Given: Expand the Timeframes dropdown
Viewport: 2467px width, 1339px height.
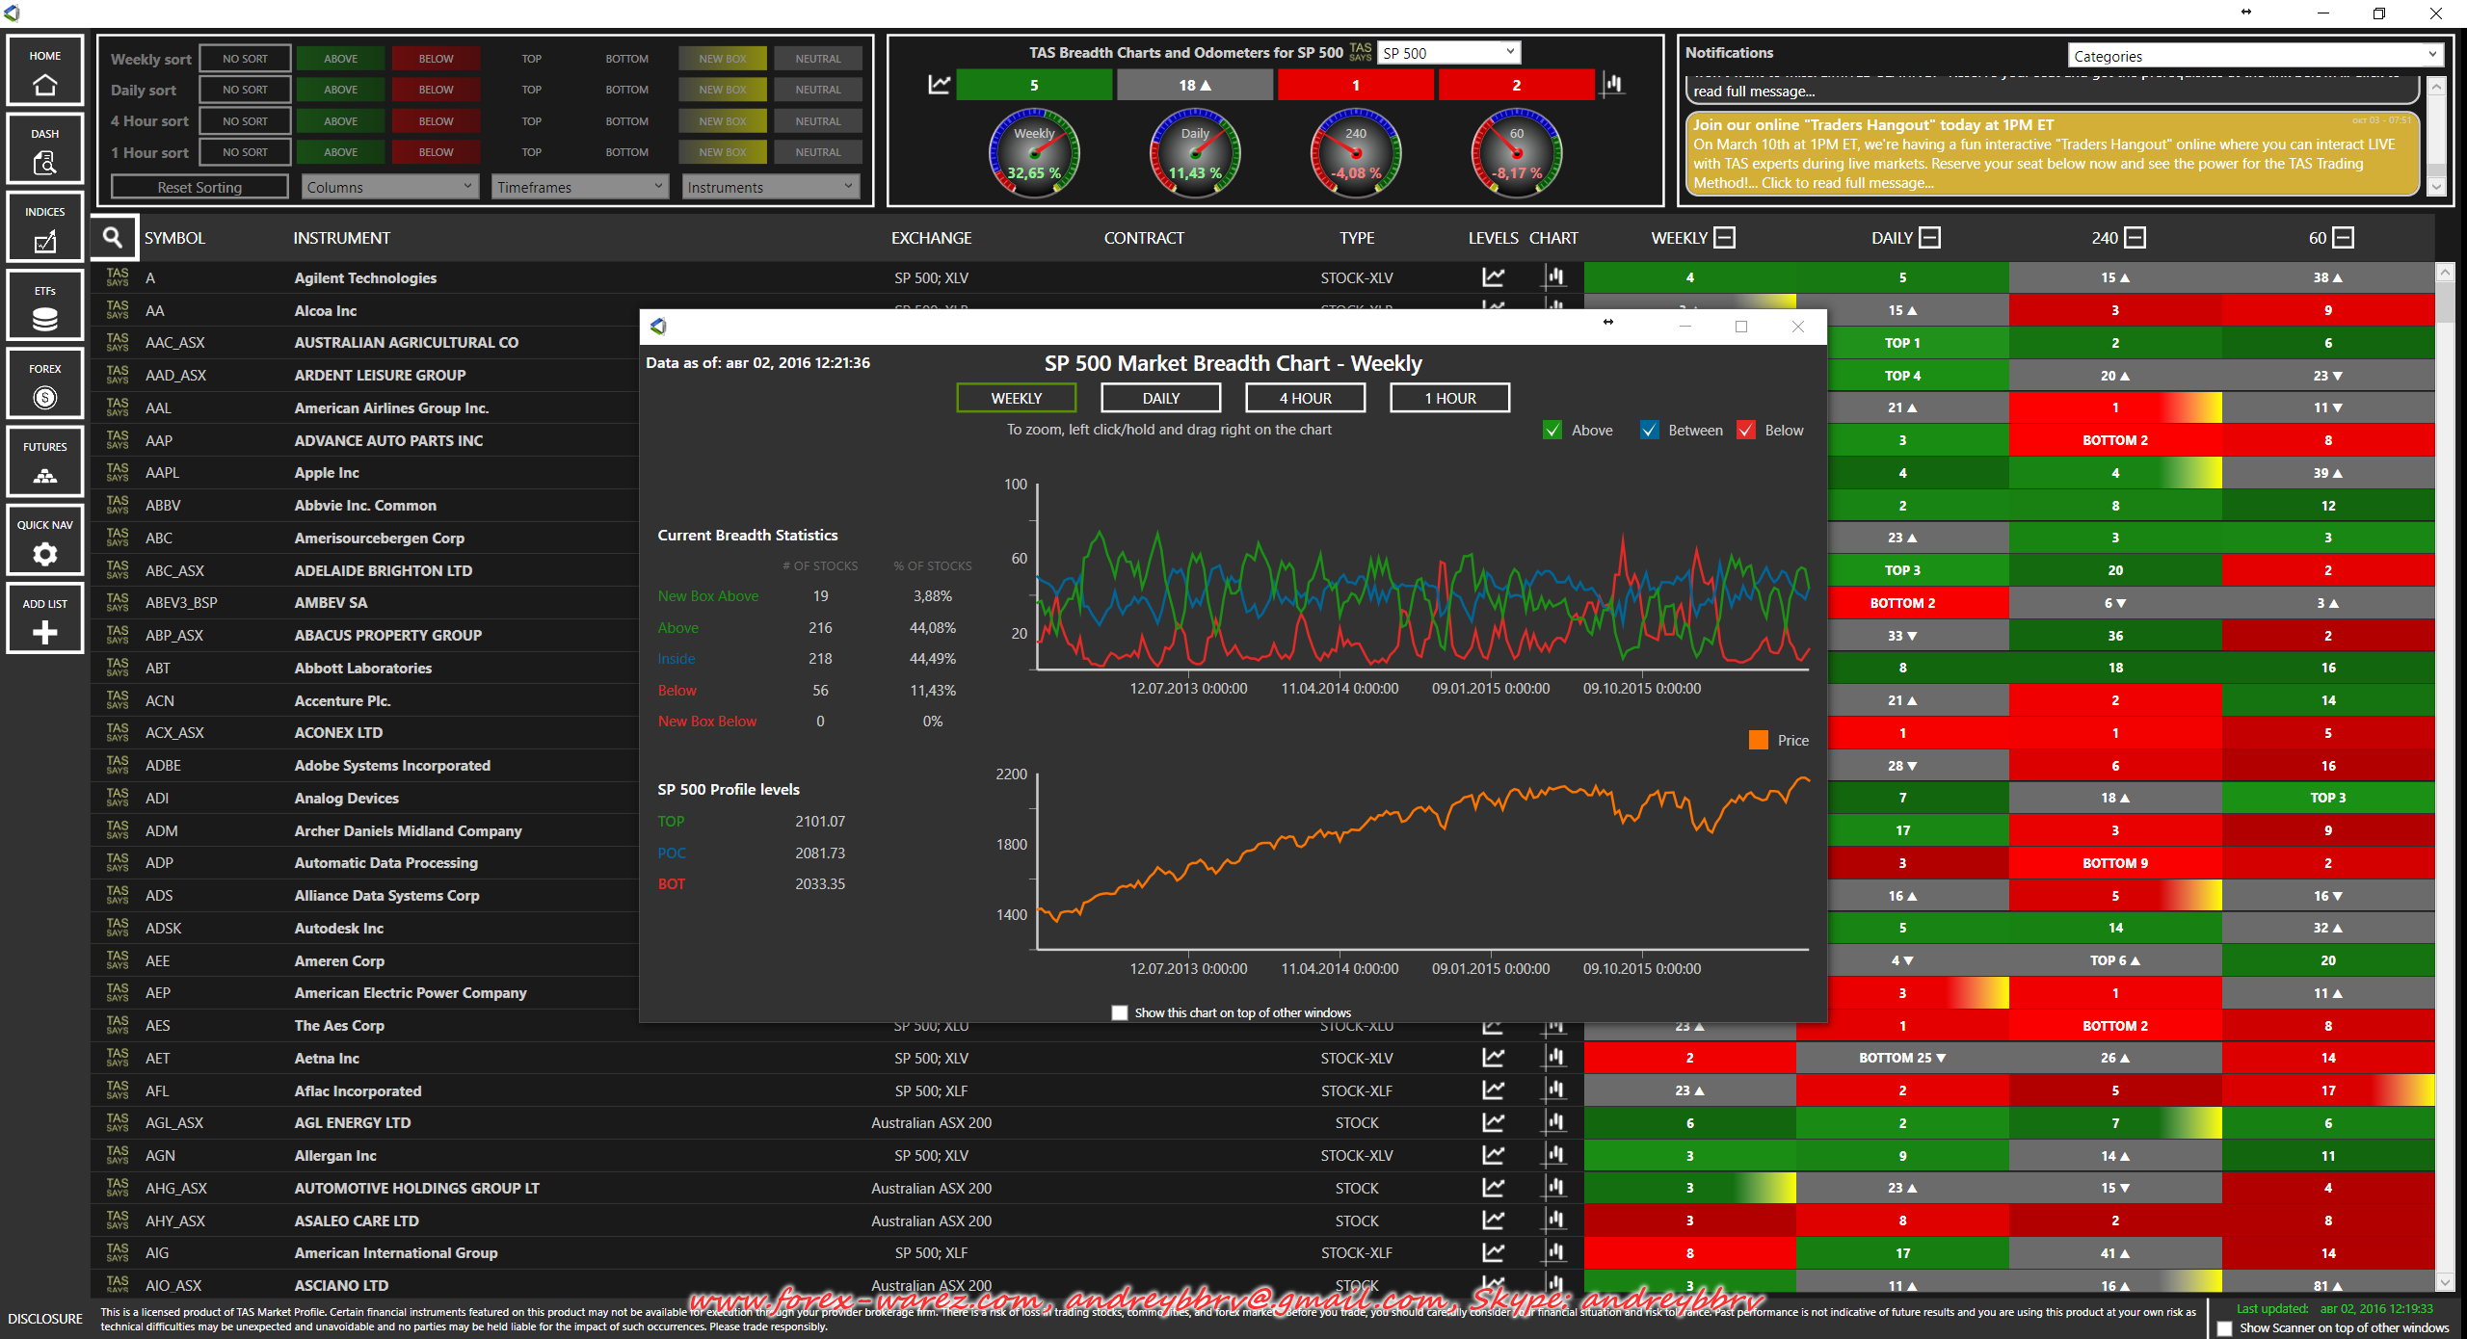Looking at the screenshot, I should coord(580,187).
